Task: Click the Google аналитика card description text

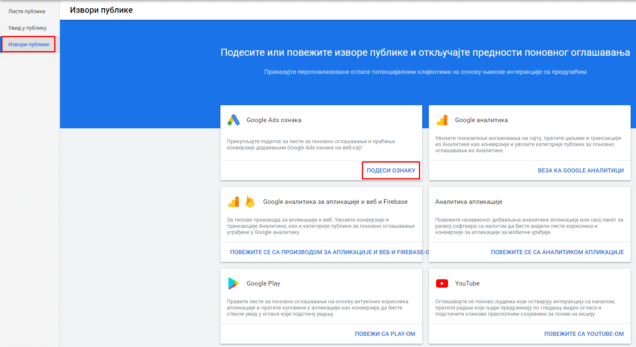Action: (528, 144)
